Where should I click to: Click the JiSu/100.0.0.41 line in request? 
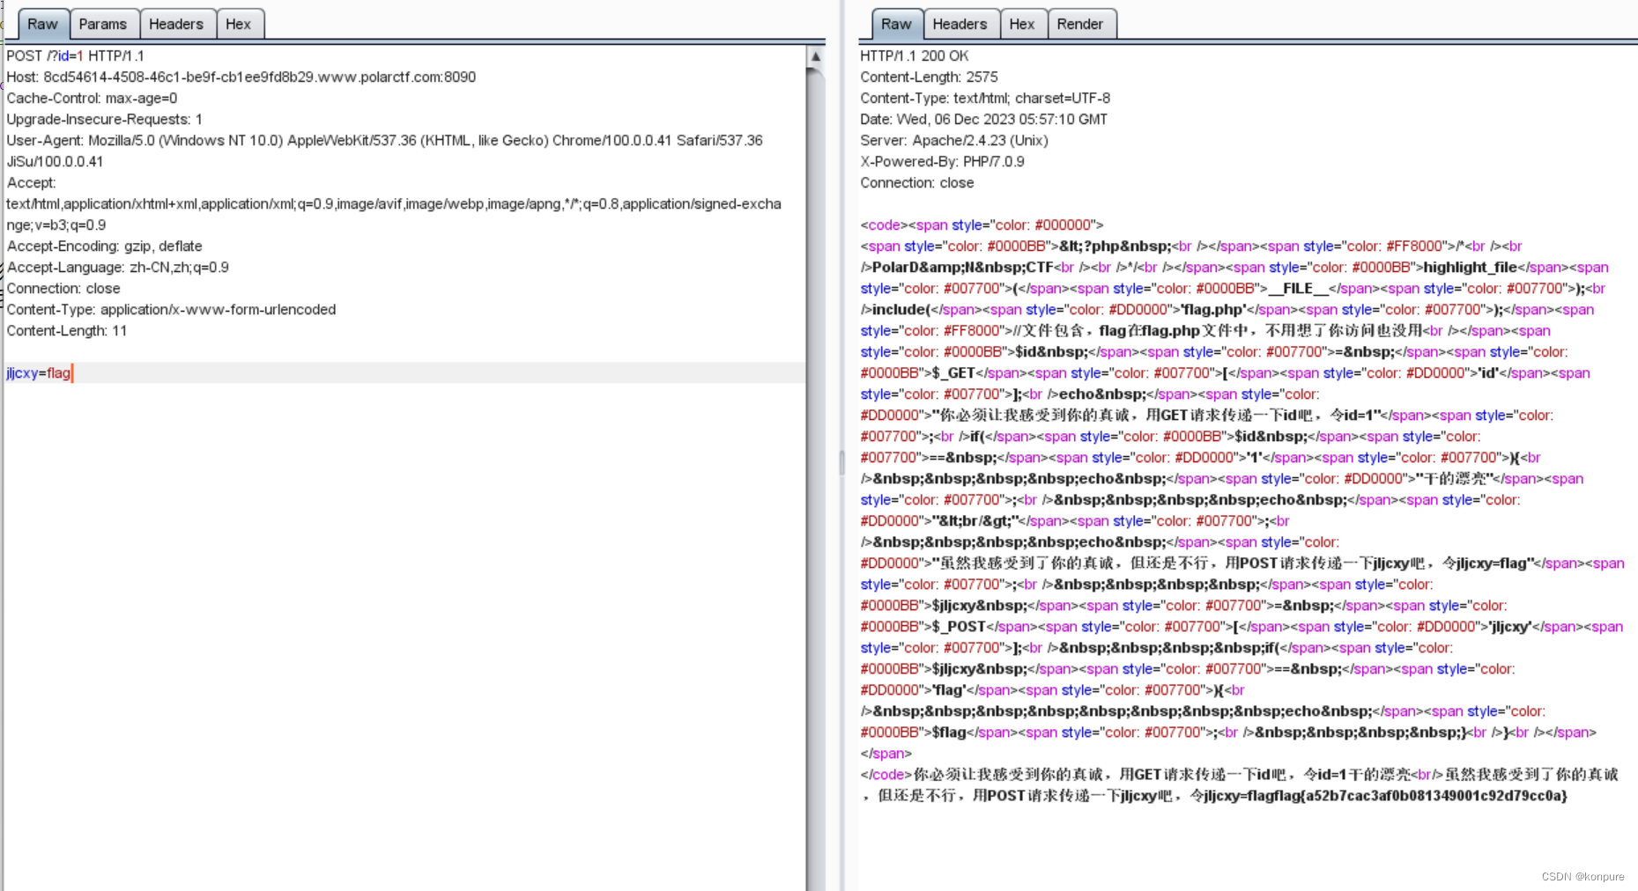pyautogui.click(x=55, y=161)
